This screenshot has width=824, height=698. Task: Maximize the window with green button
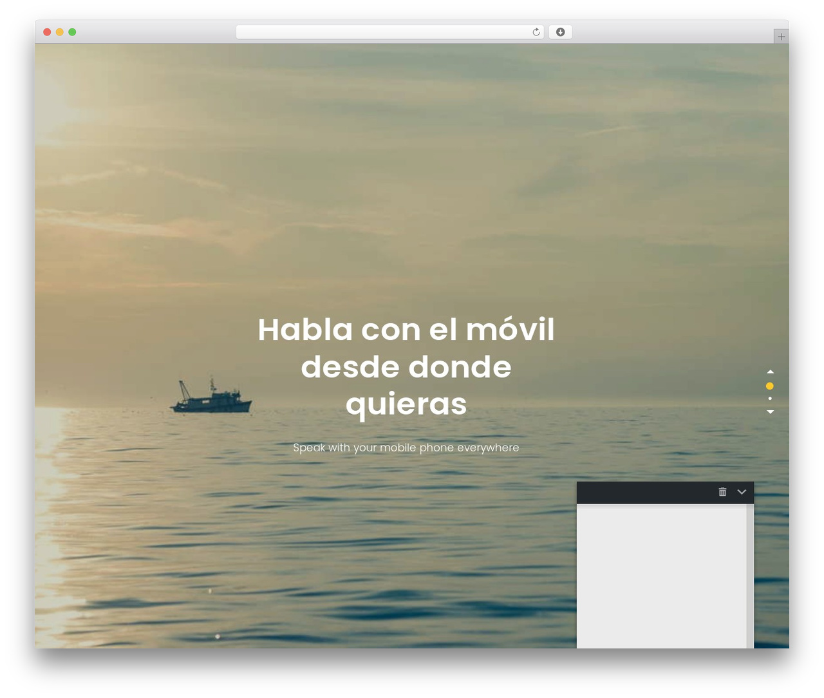[72, 32]
